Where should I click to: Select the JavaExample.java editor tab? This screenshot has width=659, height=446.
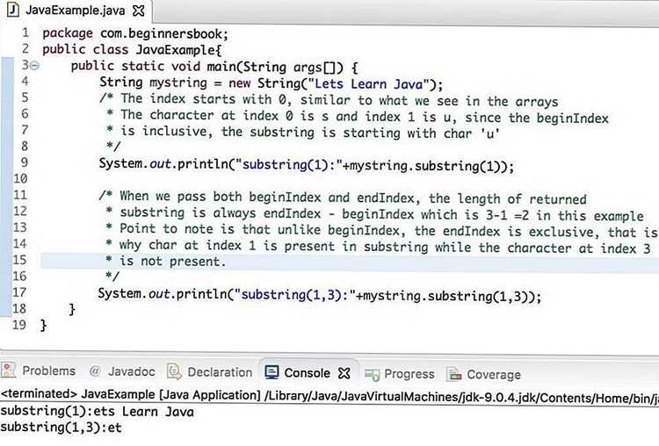coord(76,10)
